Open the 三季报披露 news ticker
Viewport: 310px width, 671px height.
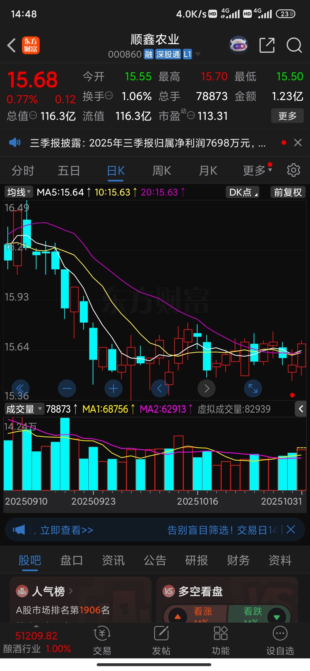[x=148, y=143]
